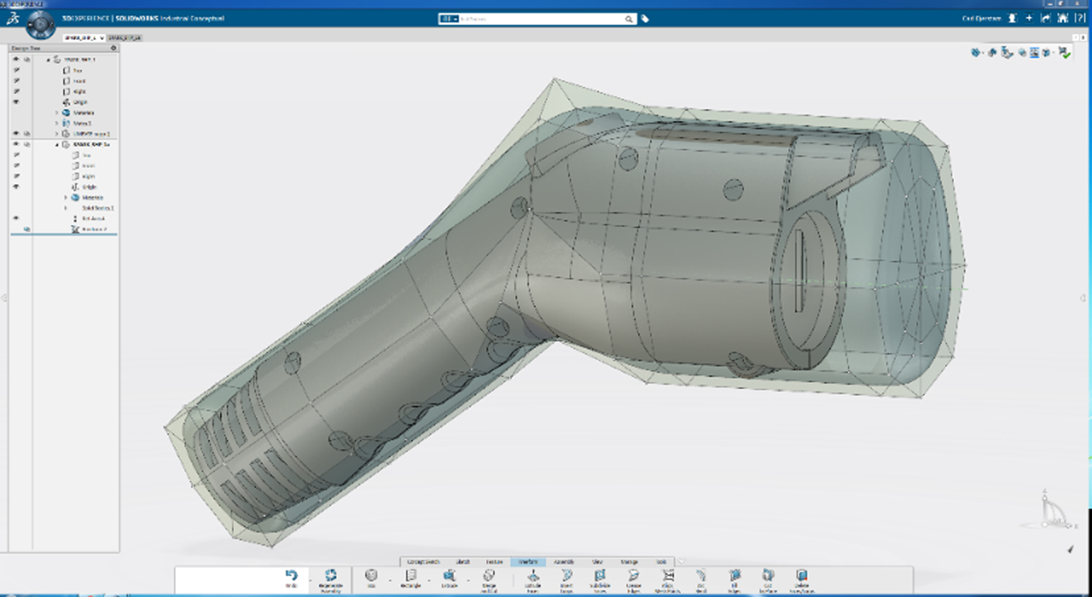Click the Fill Edges tool
Image resolution: width=1092 pixels, height=597 pixels.
[734, 576]
